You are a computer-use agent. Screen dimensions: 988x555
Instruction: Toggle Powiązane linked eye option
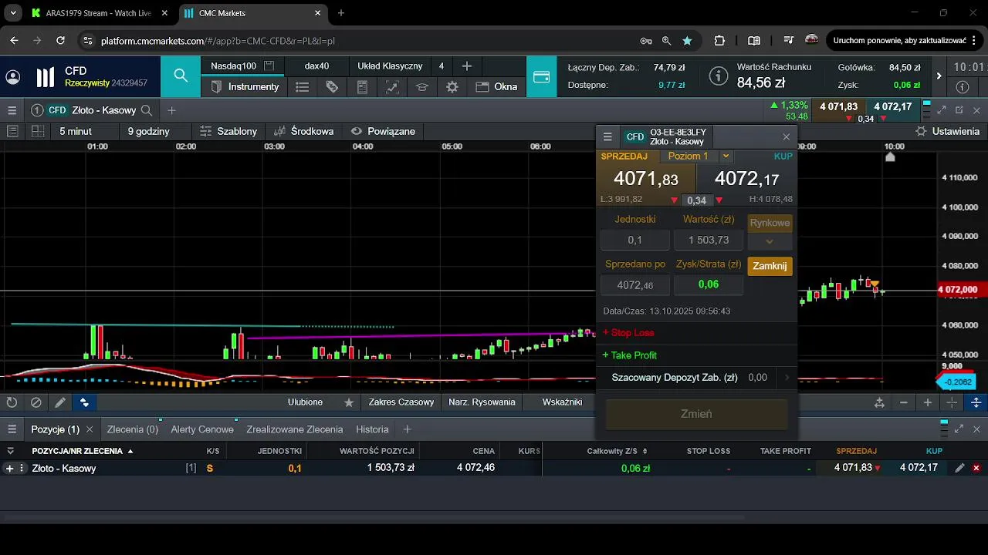(383, 131)
